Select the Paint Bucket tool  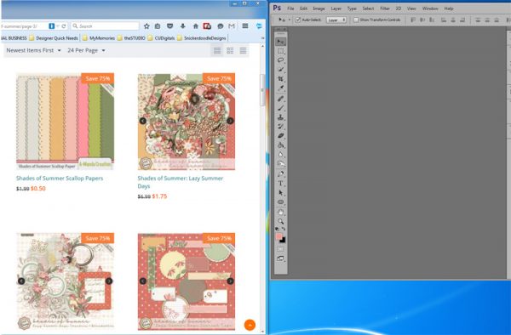point(280,145)
